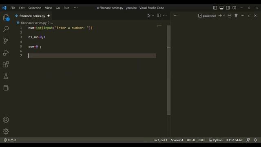The width and height of the screenshot is (261, 147).
Task: Open the Extensions view
Action: tap(6, 65)
